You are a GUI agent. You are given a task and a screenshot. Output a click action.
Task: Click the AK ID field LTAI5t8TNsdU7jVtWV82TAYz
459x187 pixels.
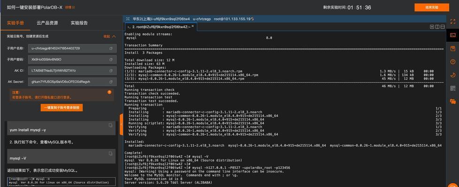pos(73,71)
